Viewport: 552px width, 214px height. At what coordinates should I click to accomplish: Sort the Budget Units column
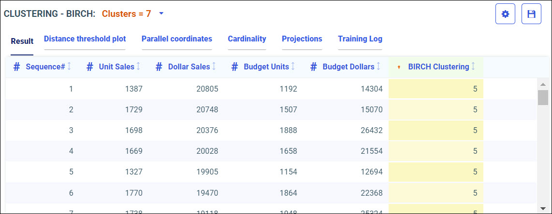(293, 67)
